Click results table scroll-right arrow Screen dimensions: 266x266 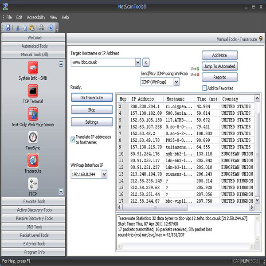pos(251,207)
